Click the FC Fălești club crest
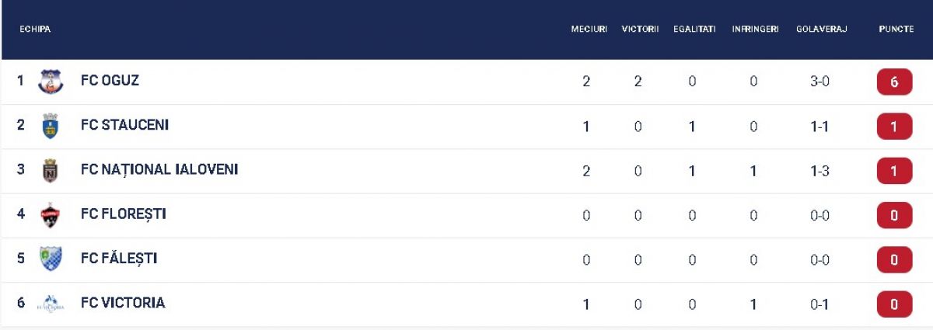This screenshot has height=330, width=933. point(51,259)
